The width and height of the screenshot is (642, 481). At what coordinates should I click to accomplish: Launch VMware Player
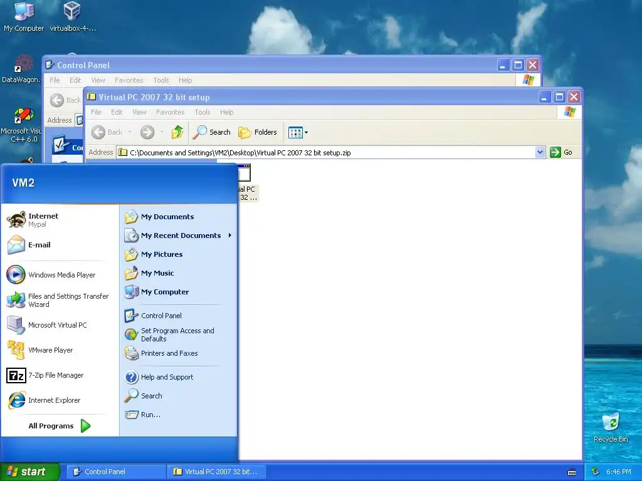(x=60, y=350)
